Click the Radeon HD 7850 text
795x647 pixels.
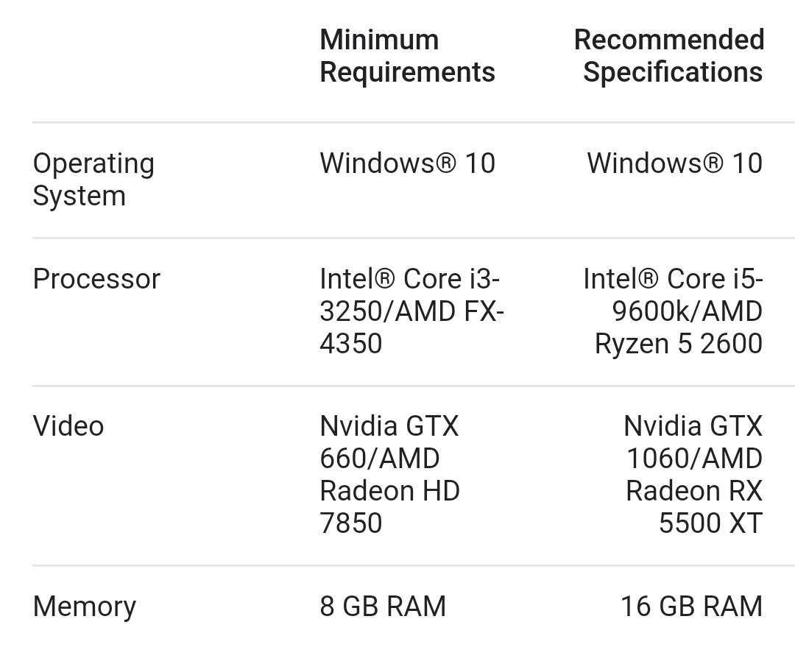[390, 506]
